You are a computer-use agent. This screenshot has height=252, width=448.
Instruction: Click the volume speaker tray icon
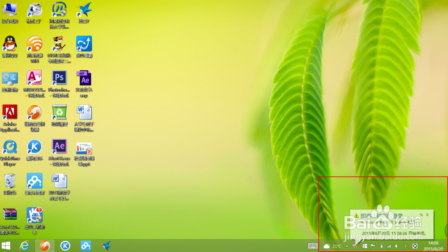click(x=397, y=246)
